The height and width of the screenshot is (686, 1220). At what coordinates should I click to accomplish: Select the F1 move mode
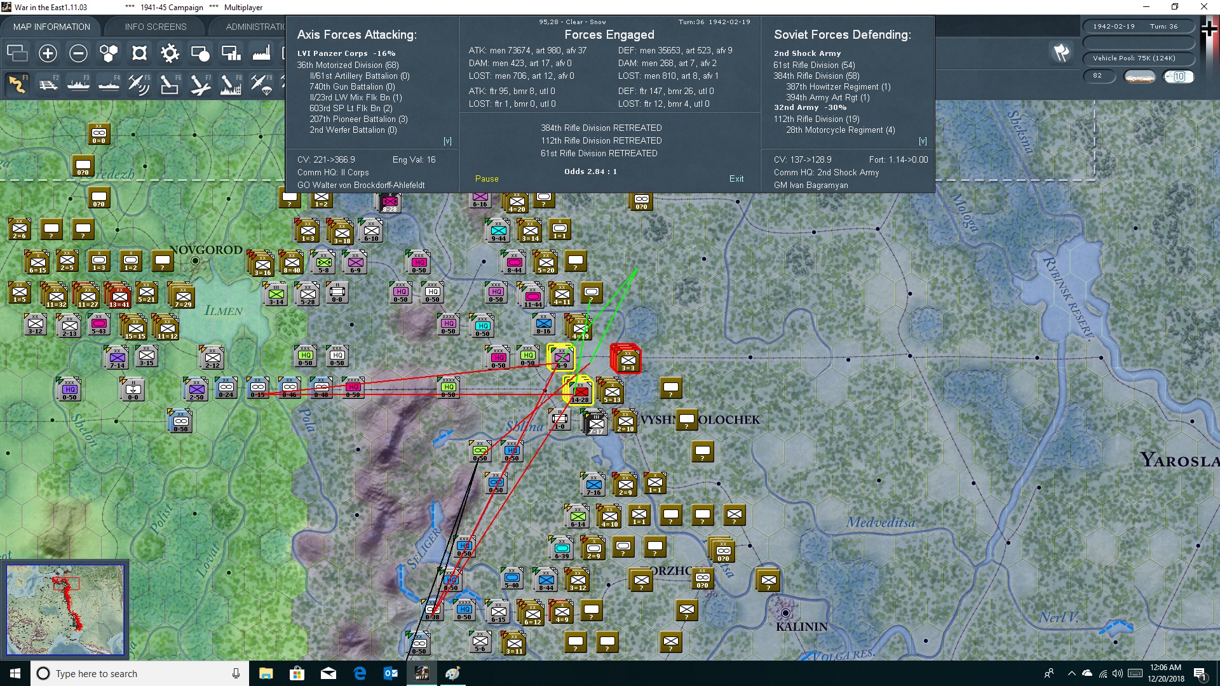(x=17, y=84)
